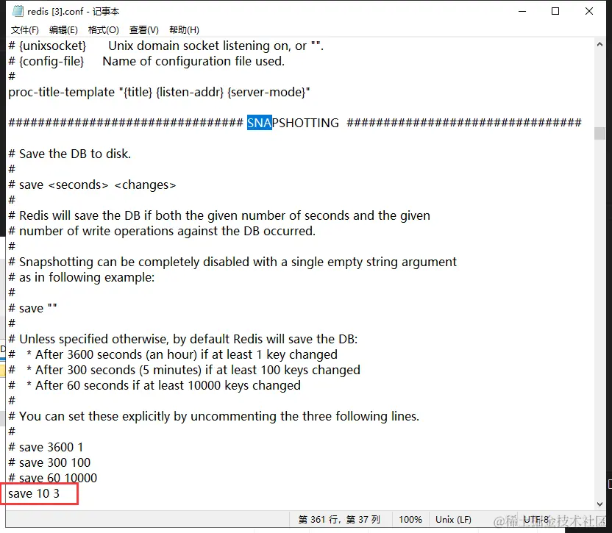Click the '# save 3600 1' line

[46, 447]
